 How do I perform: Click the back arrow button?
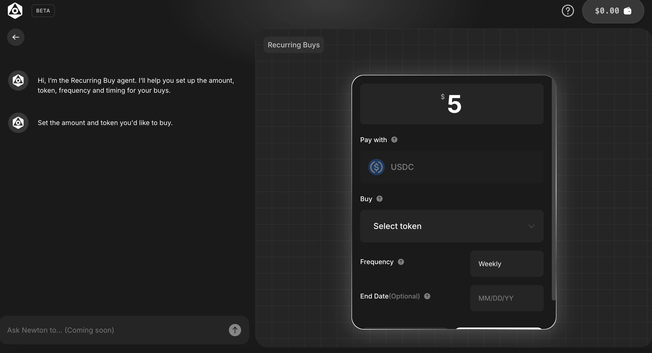[16, 37]
